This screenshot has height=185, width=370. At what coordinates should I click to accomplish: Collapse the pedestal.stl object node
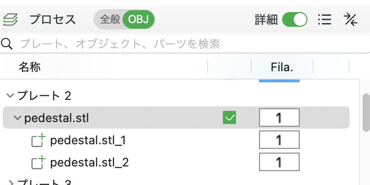point(18,118)
